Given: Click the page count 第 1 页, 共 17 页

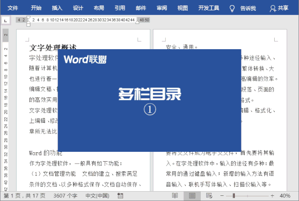Looking at the screenshot, I should [x=24, y=196].
